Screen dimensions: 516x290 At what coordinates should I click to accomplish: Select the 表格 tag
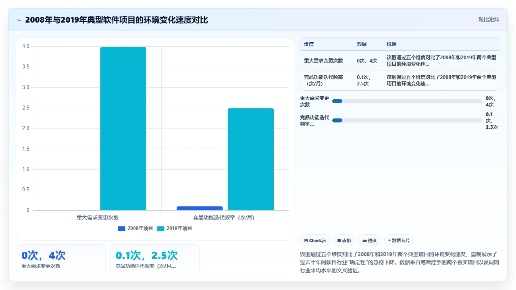point(344,240)
